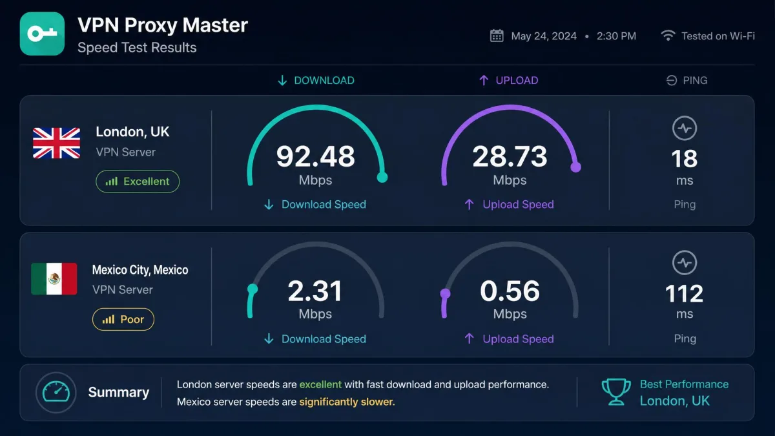Click London, UK under Best Performance
This screenshot has height=436, width=775.
[x=675, y=401]
